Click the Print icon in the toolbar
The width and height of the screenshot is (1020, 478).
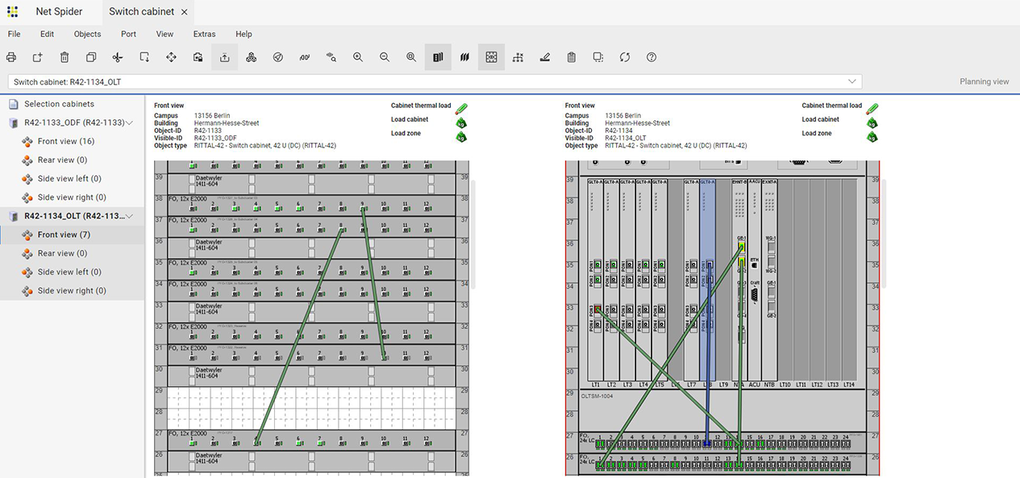pos(11,57)
